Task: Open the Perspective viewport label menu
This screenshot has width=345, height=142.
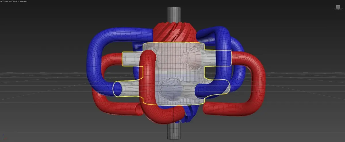Action: [7, 1]
